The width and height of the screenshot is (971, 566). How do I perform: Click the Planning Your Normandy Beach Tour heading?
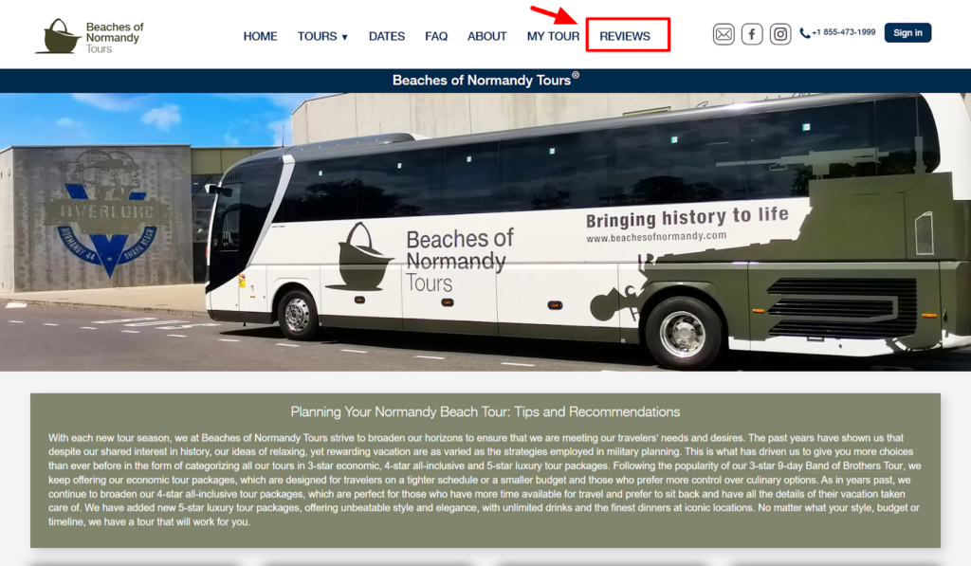pyautogui.click(x=485, y=411)
